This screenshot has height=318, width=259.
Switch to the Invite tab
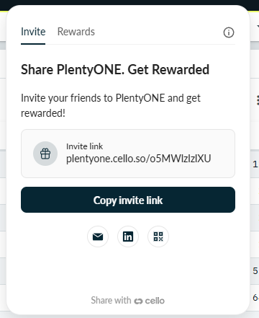pyautogui.click(x=33, y=32)
